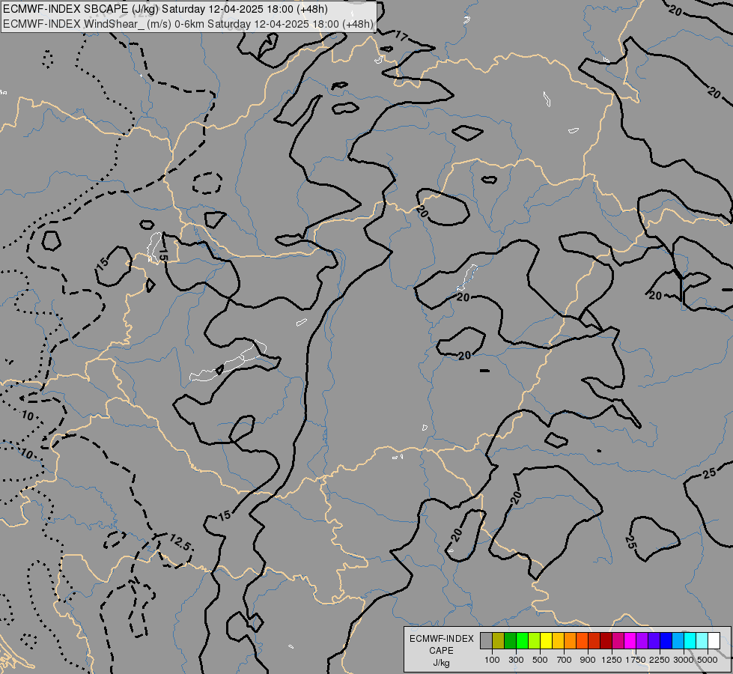Pick the orange-red swatch left of 900
The image size is (733, 674).
click(x=582, y=640)
